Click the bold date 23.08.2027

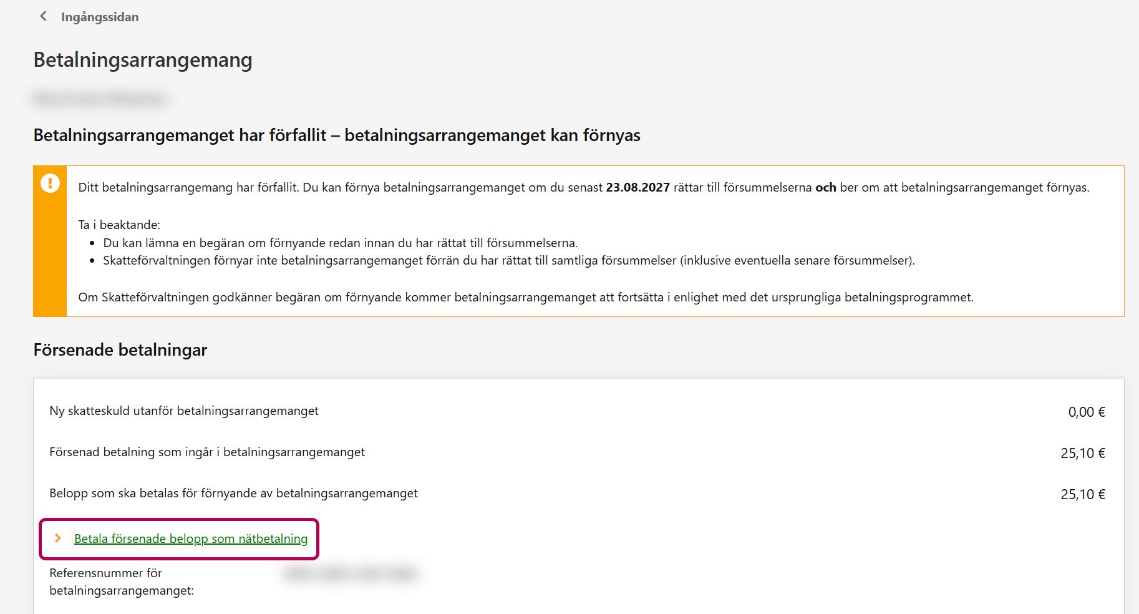[637, 187]
